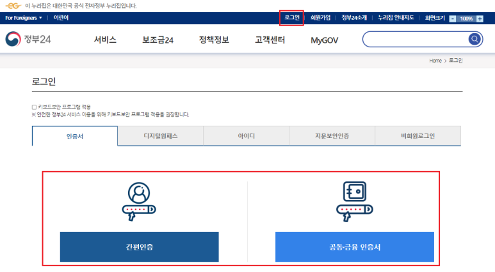Select the 인증서 tab
This screenshot has width=495, height=272.
[75, 136]
